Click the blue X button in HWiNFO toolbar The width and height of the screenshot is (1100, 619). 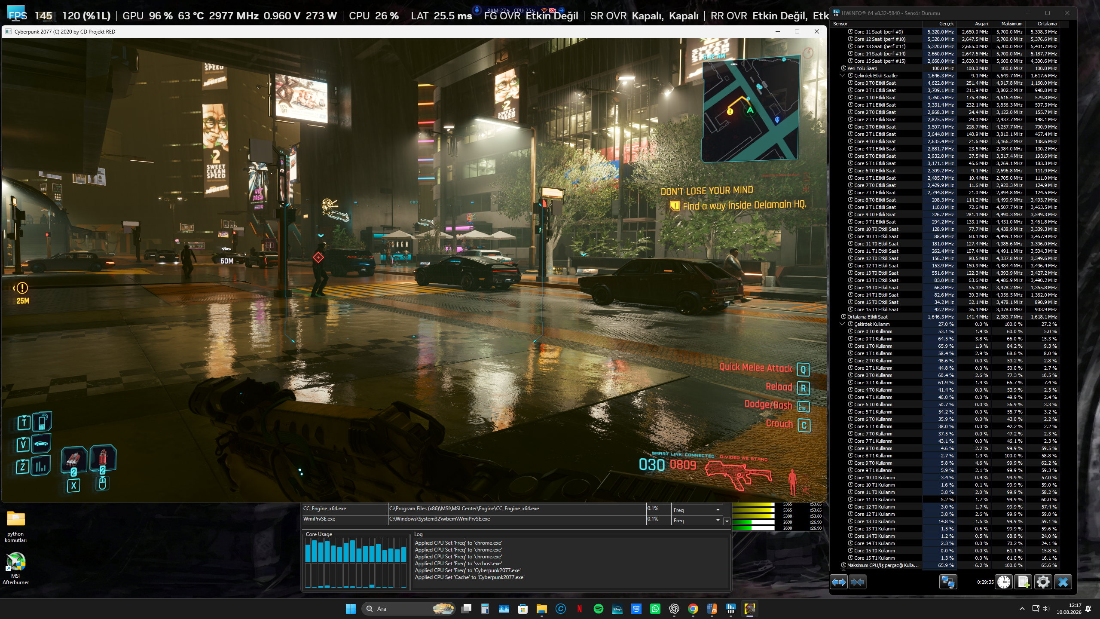point(1063,582)
